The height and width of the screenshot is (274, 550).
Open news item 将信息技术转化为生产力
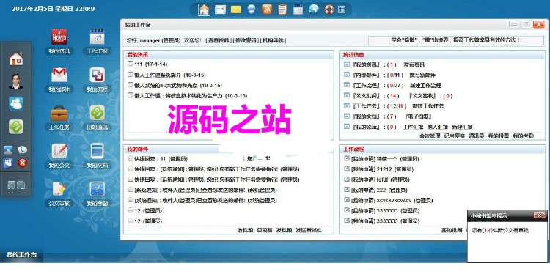(x=191, y=96)
